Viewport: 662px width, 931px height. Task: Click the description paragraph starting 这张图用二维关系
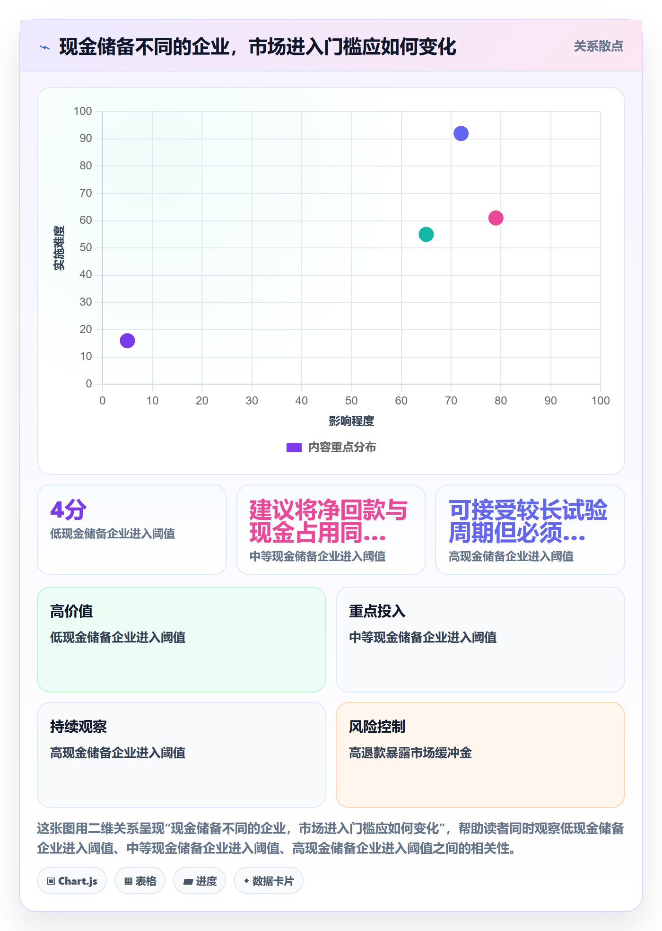(x=331, y=838)
